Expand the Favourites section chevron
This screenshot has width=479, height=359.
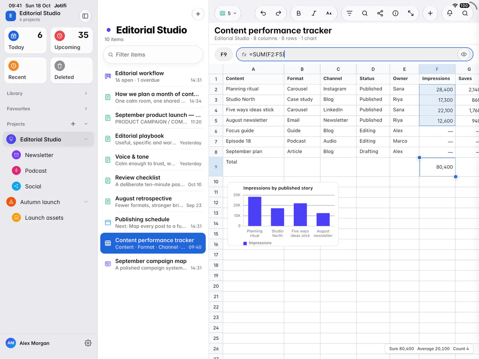[x=86, y=108]
